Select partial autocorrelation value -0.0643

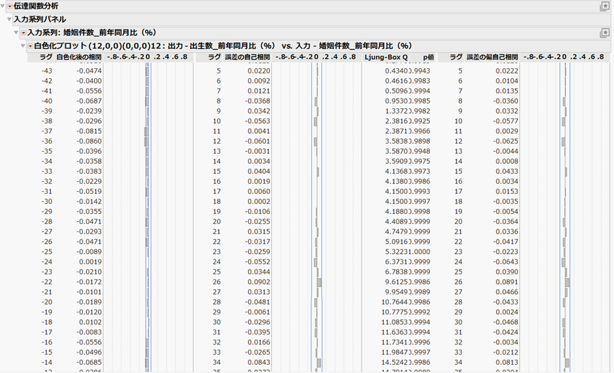point(506,262)
